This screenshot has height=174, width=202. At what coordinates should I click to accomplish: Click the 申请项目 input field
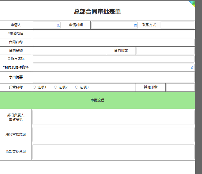pos(114,34)
